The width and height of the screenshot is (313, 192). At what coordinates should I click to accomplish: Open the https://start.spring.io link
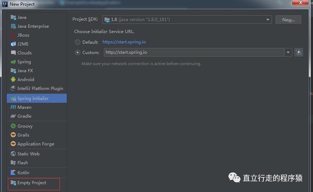(124, 42)
